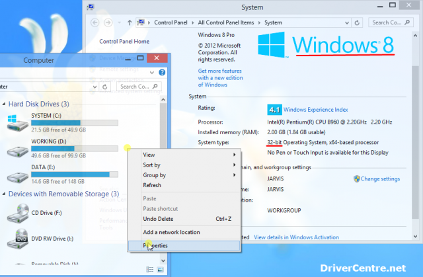Click System window title bar icon
The width and height of the screenshot is (423, 277).
tap(91, 7)
